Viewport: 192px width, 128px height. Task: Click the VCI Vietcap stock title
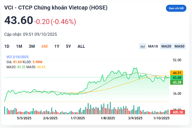pos(56,8)
